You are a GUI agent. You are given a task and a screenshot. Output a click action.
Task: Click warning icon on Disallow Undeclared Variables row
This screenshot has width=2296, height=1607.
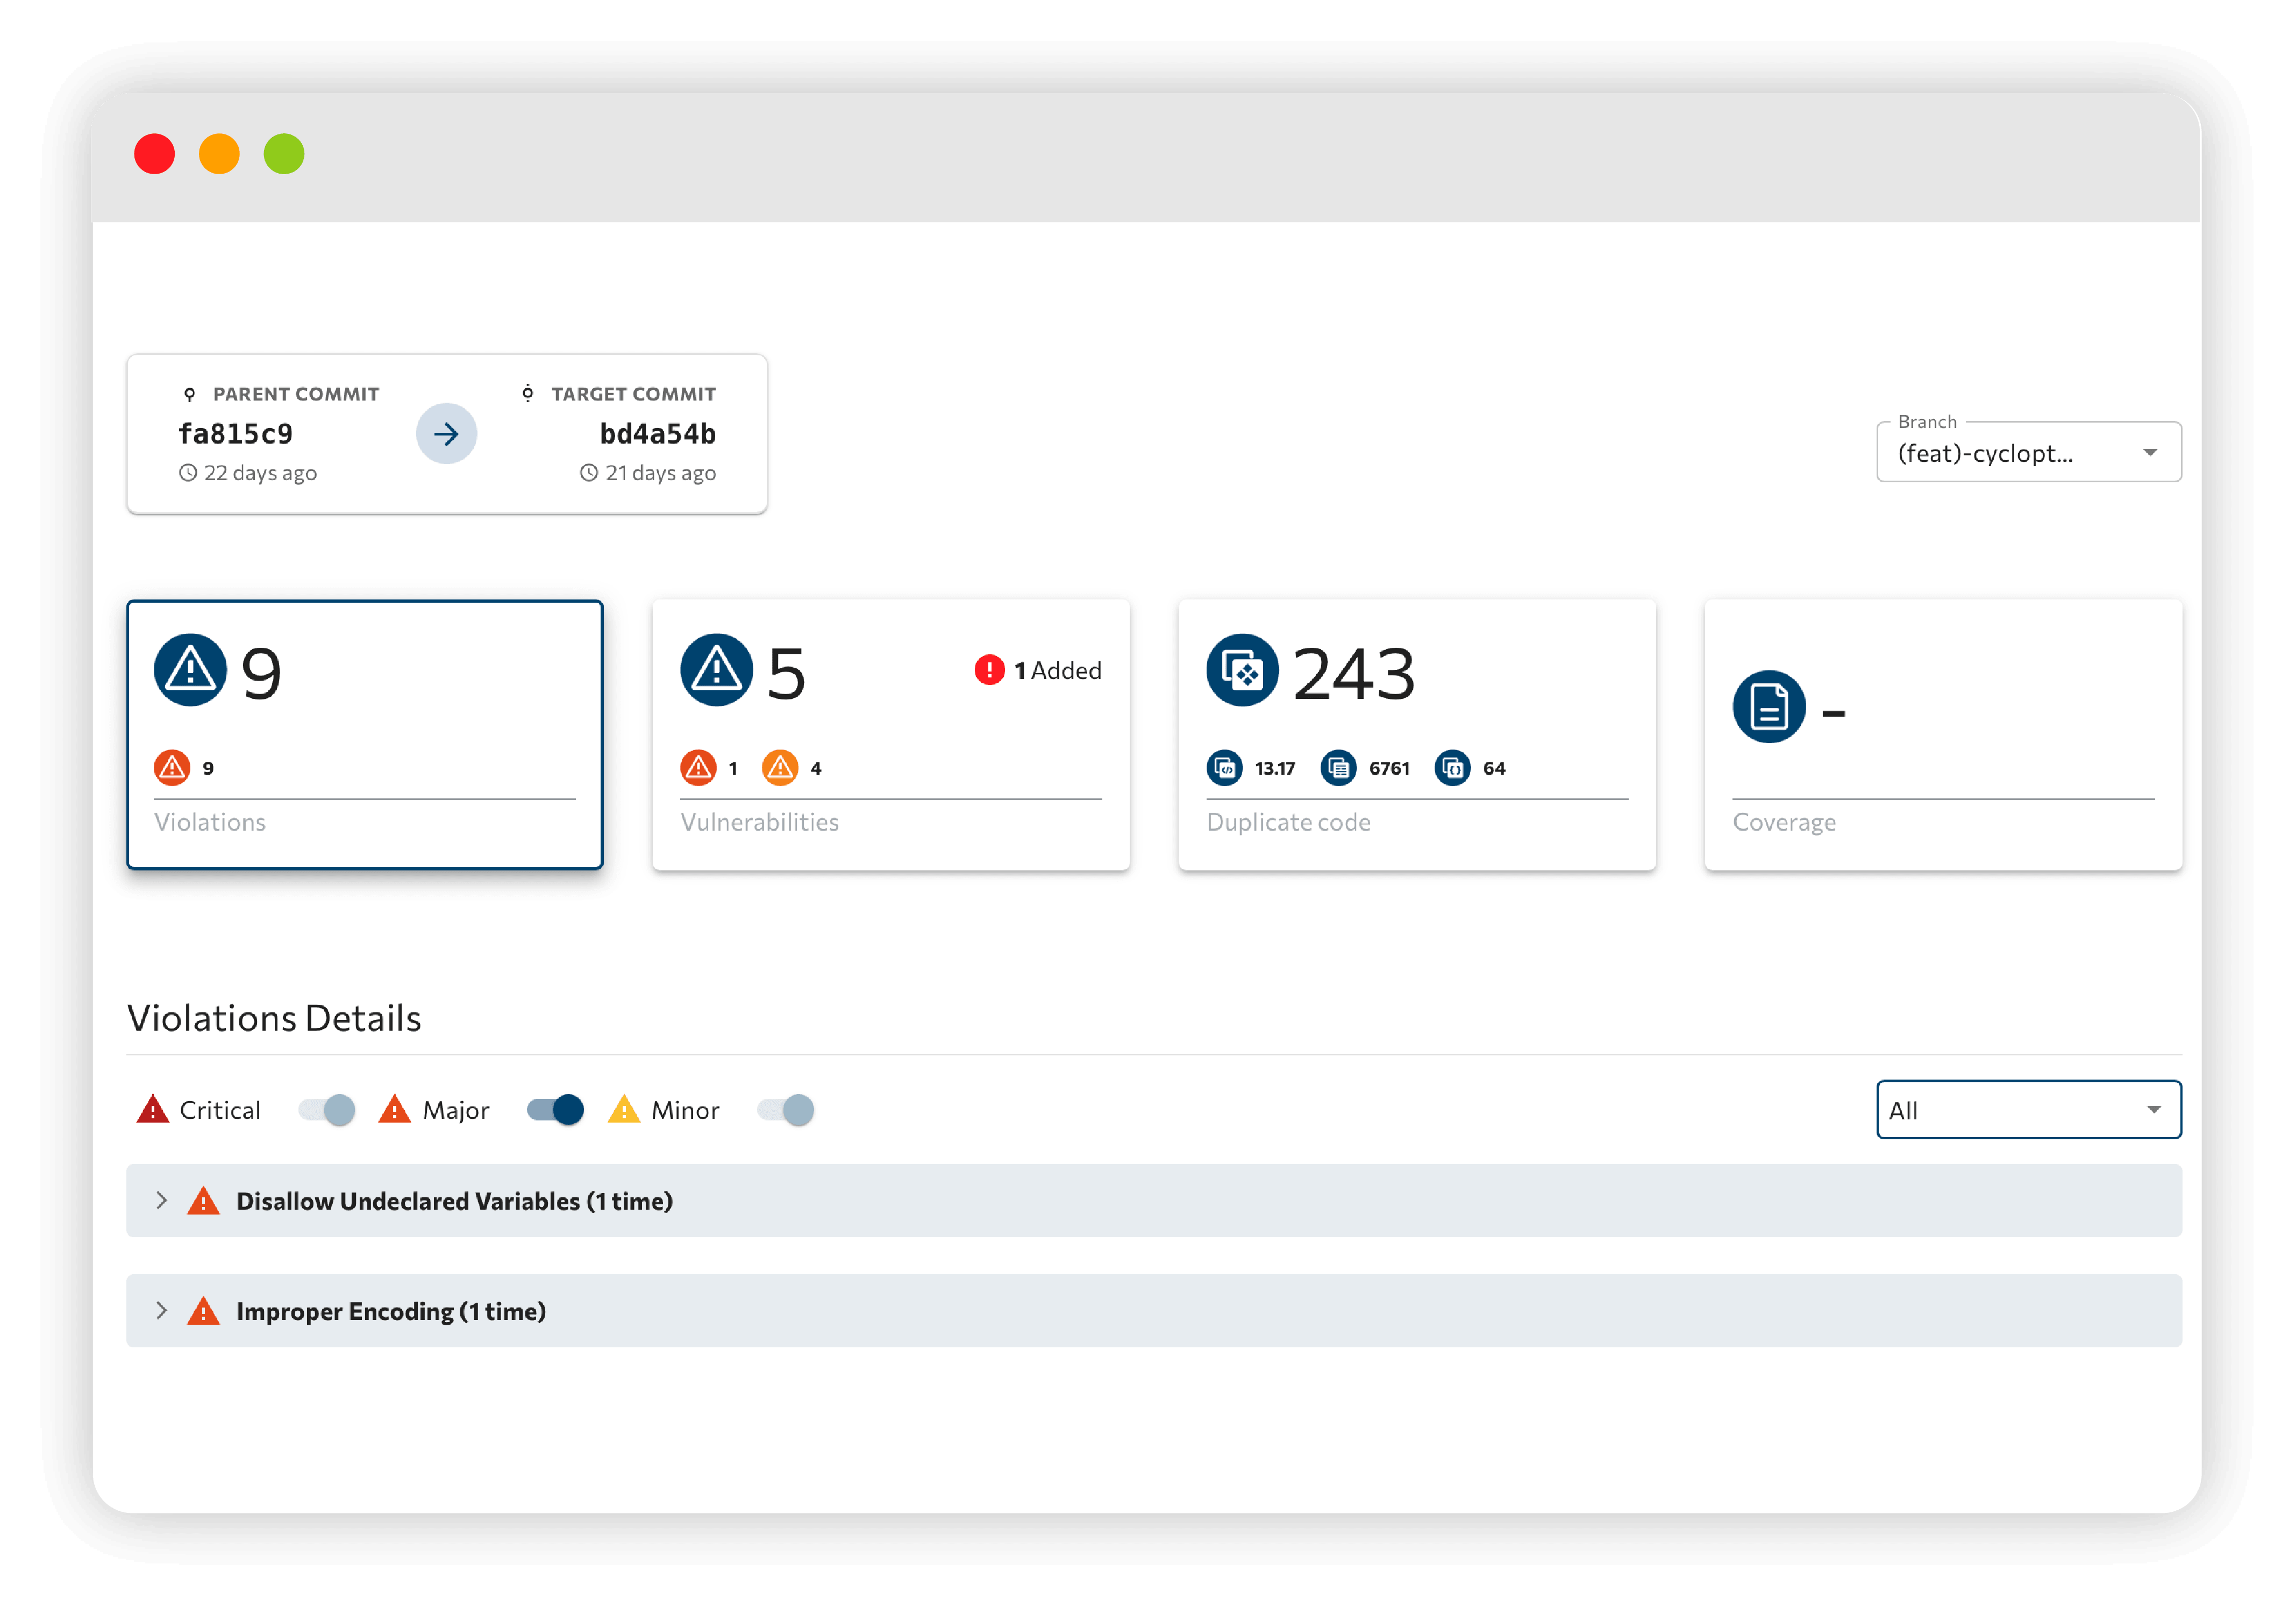[x=203, y=1201]
